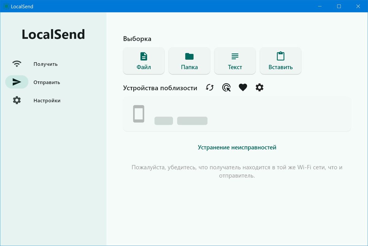Open favorites with the heart icon
The image size is (368, 246).
coord(243,88)
